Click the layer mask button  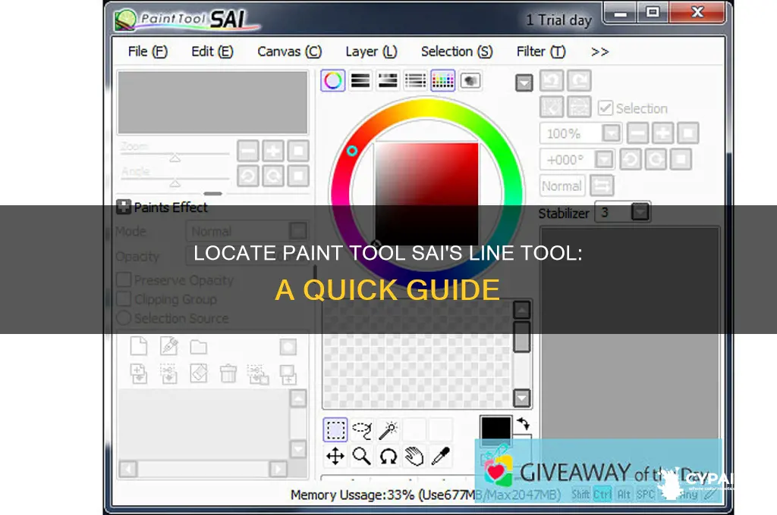288,347
